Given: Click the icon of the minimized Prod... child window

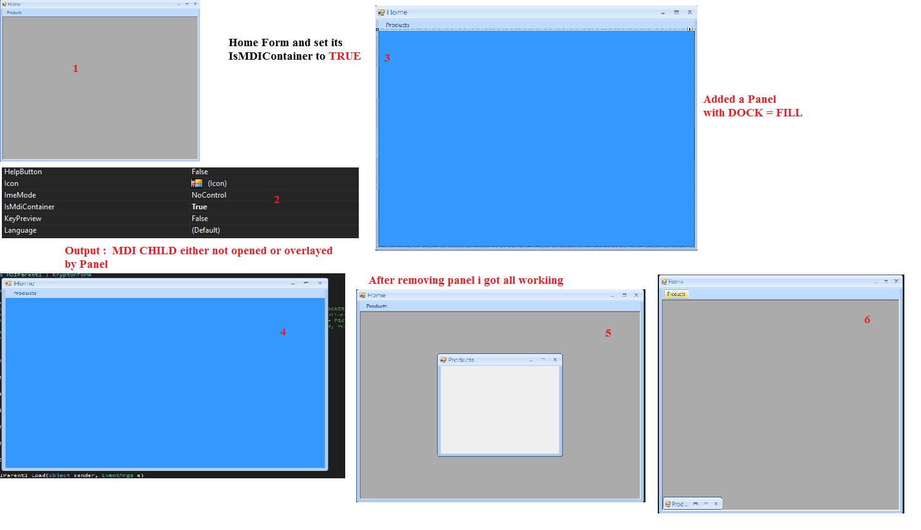Looking at the screenshot, I should pyautogui.click(x=668, y=504).
